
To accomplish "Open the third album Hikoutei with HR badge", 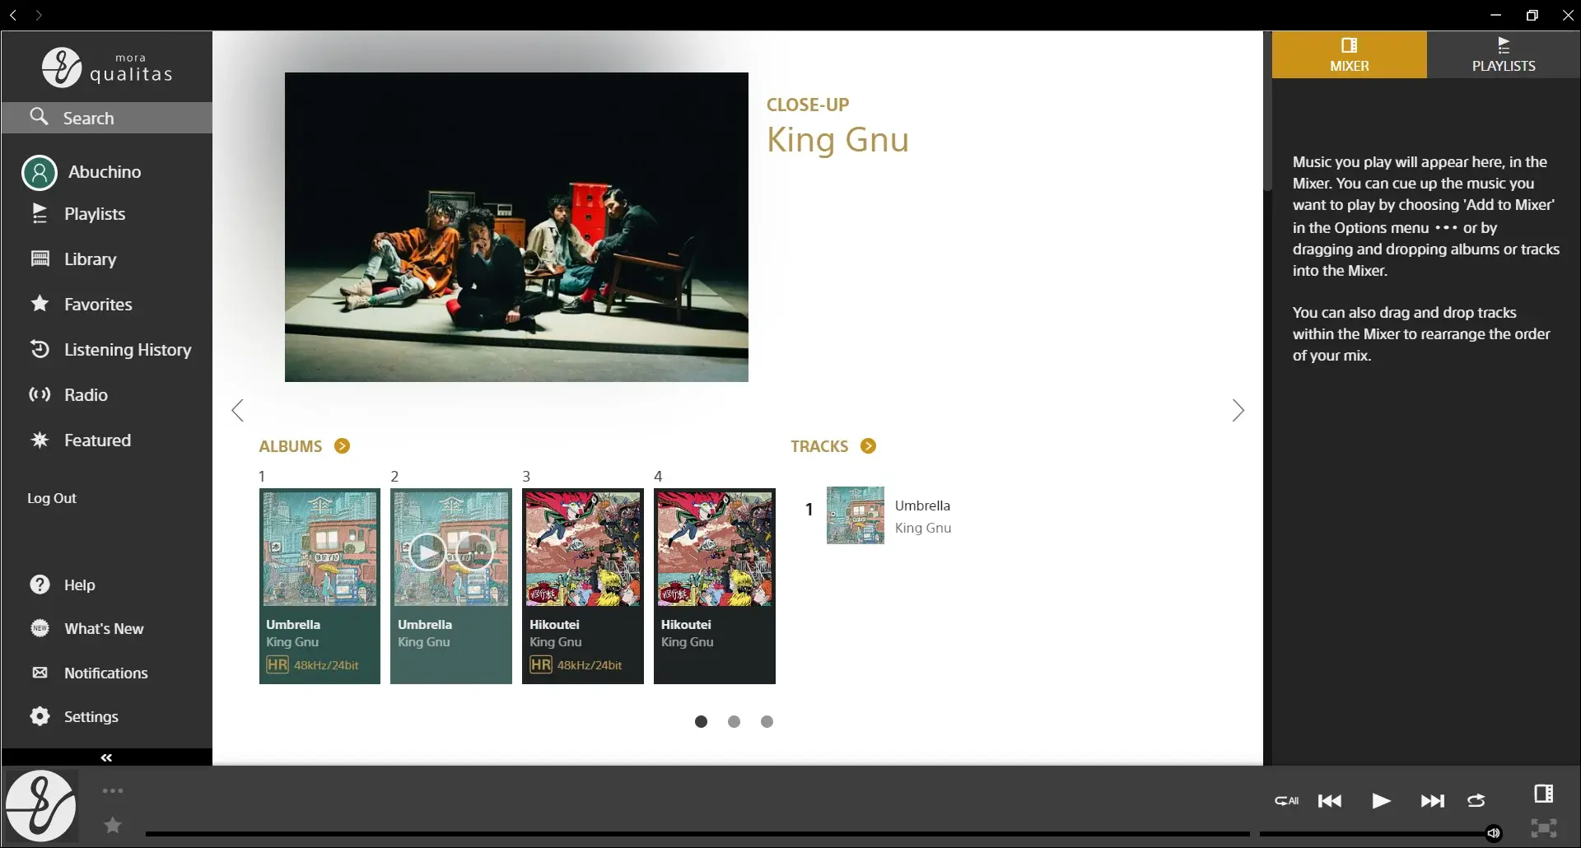I will 583,586.
